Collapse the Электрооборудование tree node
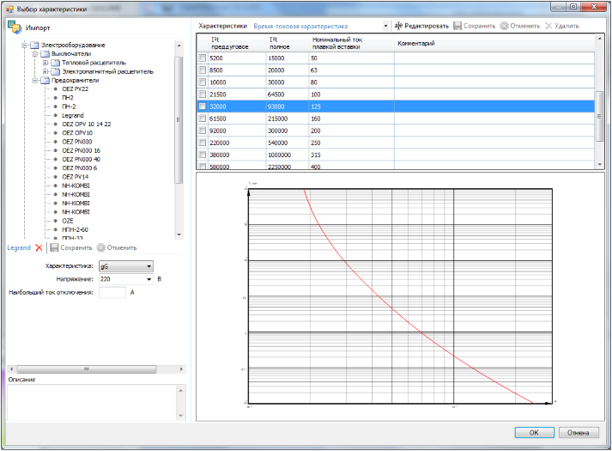 [x=25, y=45]
